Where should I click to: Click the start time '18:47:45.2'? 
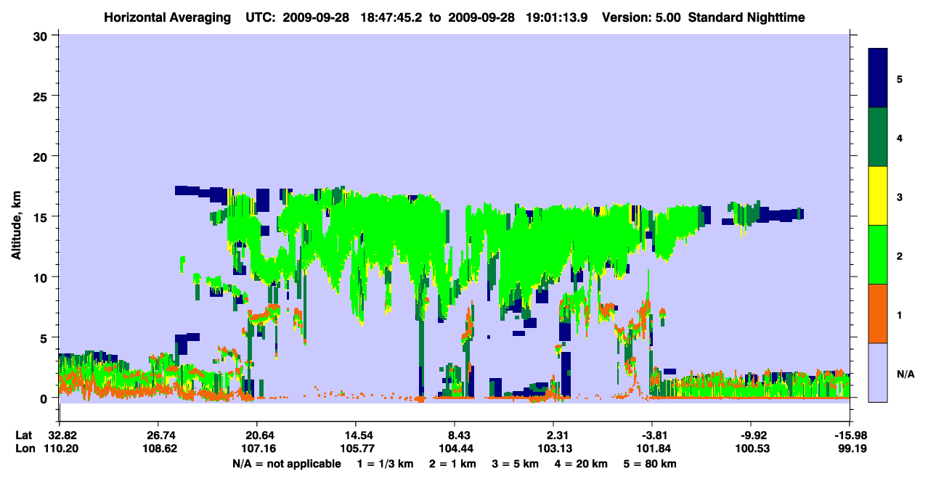[393, 17]
